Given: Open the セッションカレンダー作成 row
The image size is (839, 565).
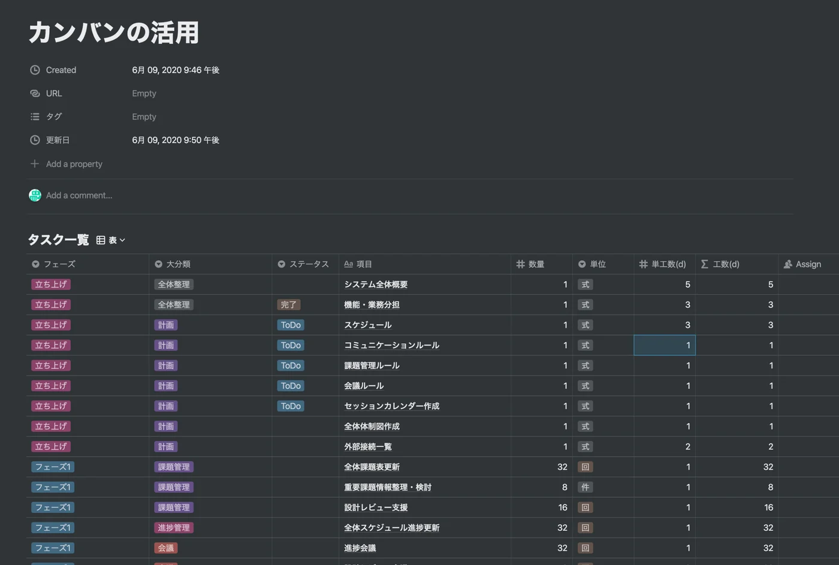Looking at the screenshot, I should [391, 406].
